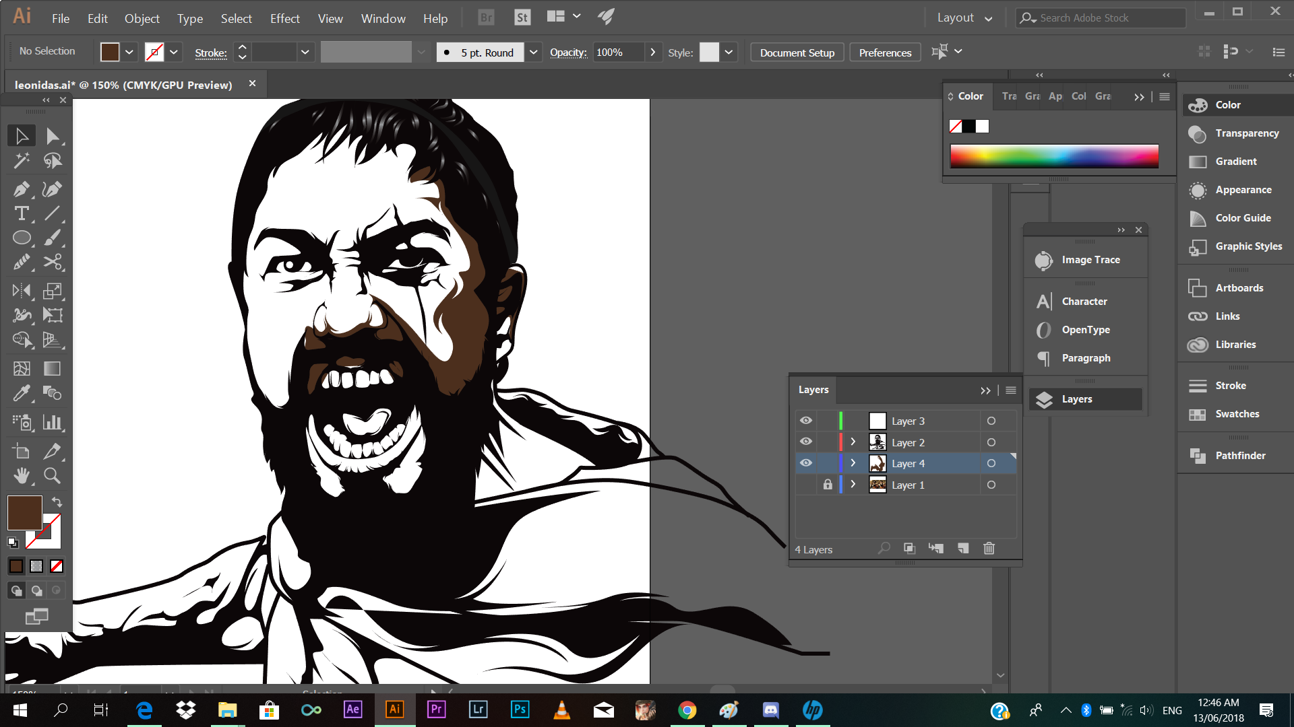Viewport: 1294px width, 727px height.
Task: Click the delete layer trash icon
Action: (989, 549)
